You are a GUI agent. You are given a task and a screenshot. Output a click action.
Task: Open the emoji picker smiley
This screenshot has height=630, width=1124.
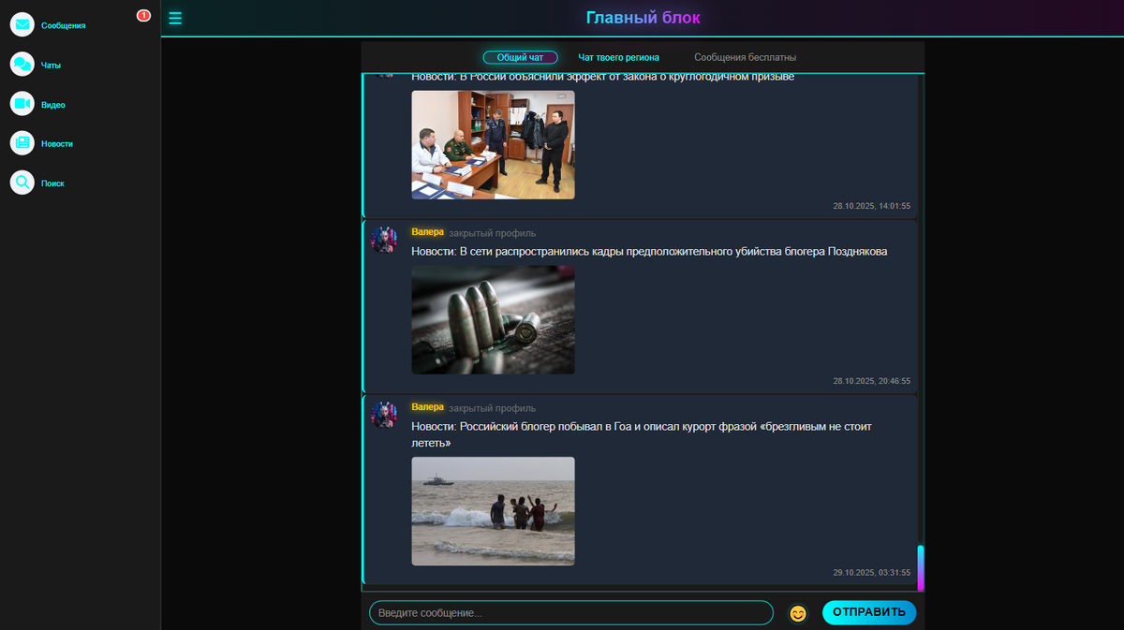point(798,613)
